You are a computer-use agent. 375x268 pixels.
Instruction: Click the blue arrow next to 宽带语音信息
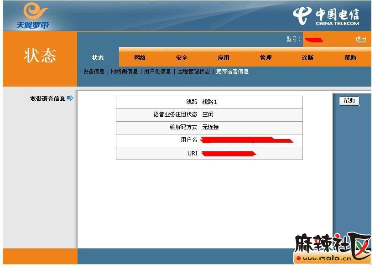[x=70, y=98]
